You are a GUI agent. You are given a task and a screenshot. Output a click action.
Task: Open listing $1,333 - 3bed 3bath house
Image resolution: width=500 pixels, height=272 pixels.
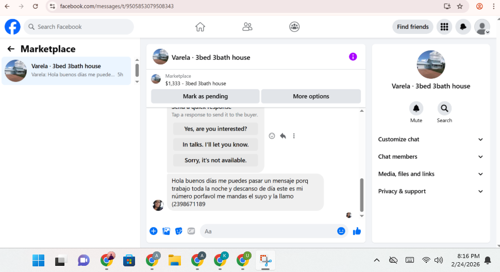pos(195,83)
